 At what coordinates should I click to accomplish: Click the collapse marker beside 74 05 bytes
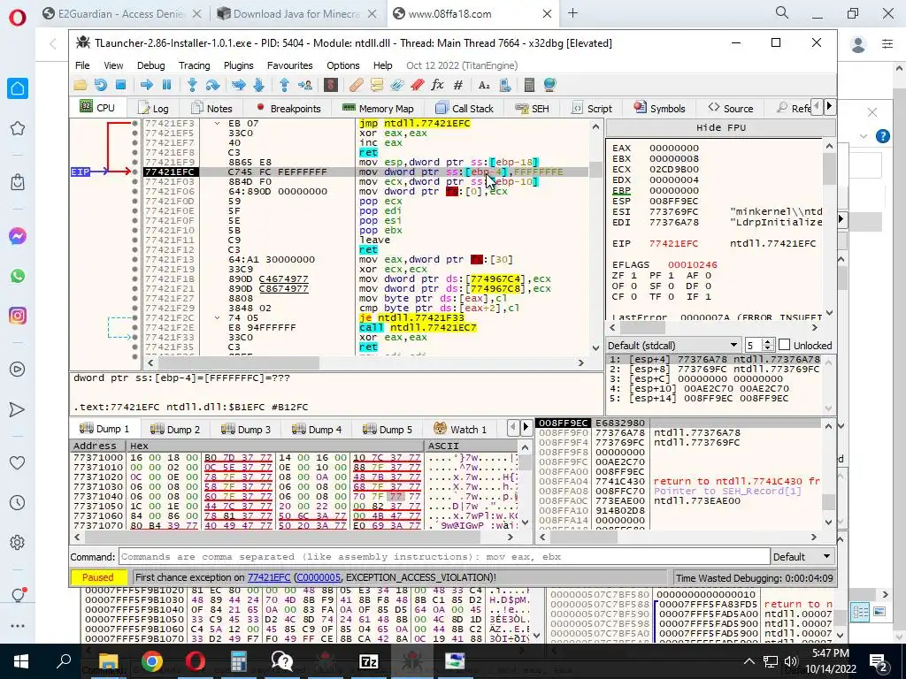click(x=218, y=318)
